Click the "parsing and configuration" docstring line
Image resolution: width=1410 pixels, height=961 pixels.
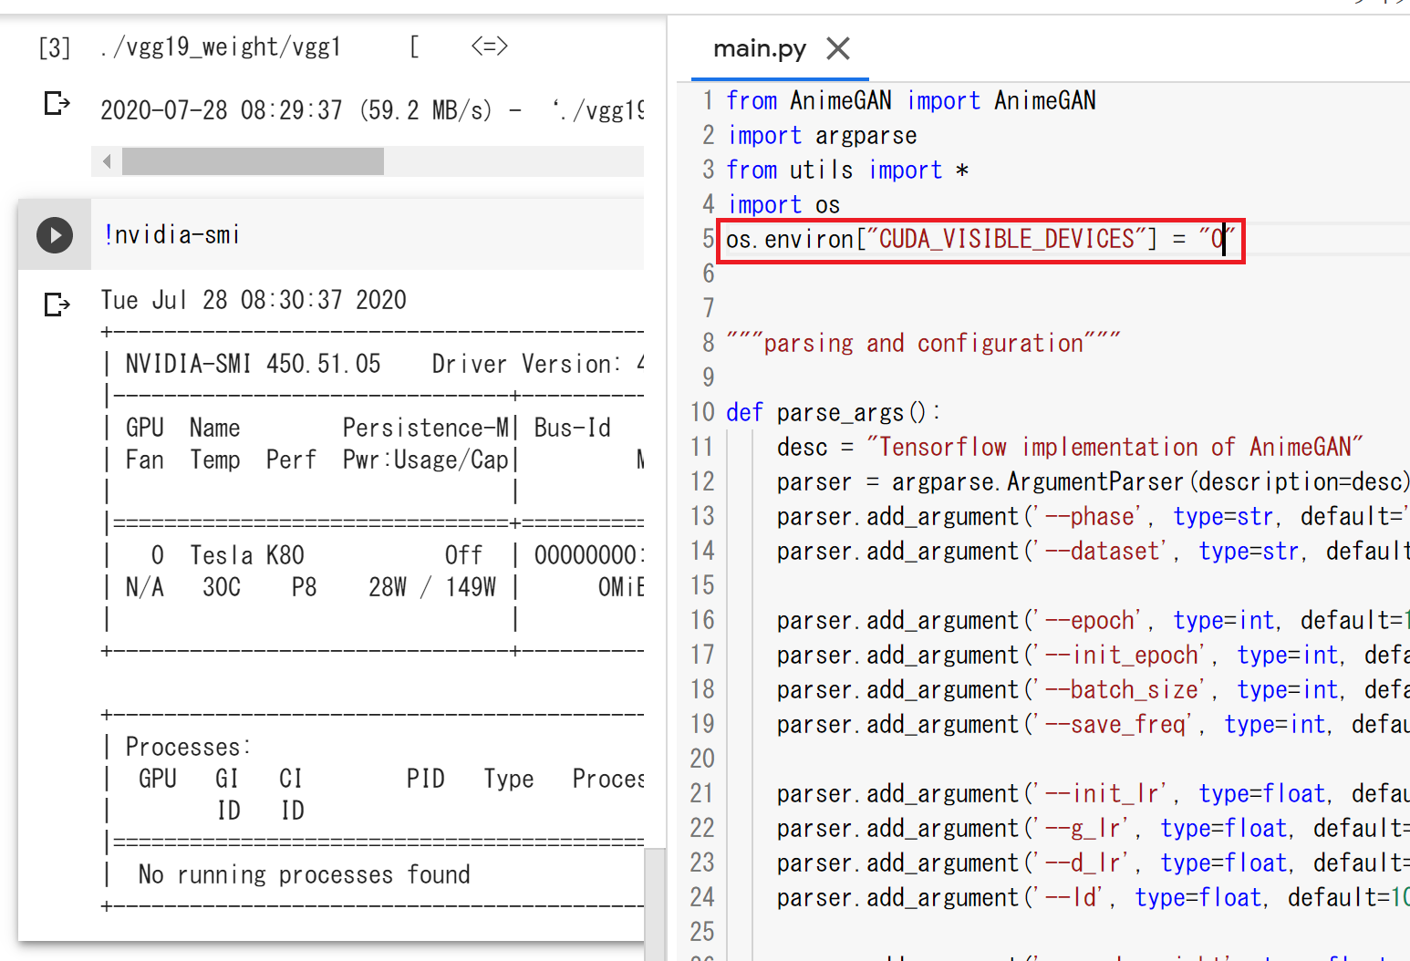[922, 344]
